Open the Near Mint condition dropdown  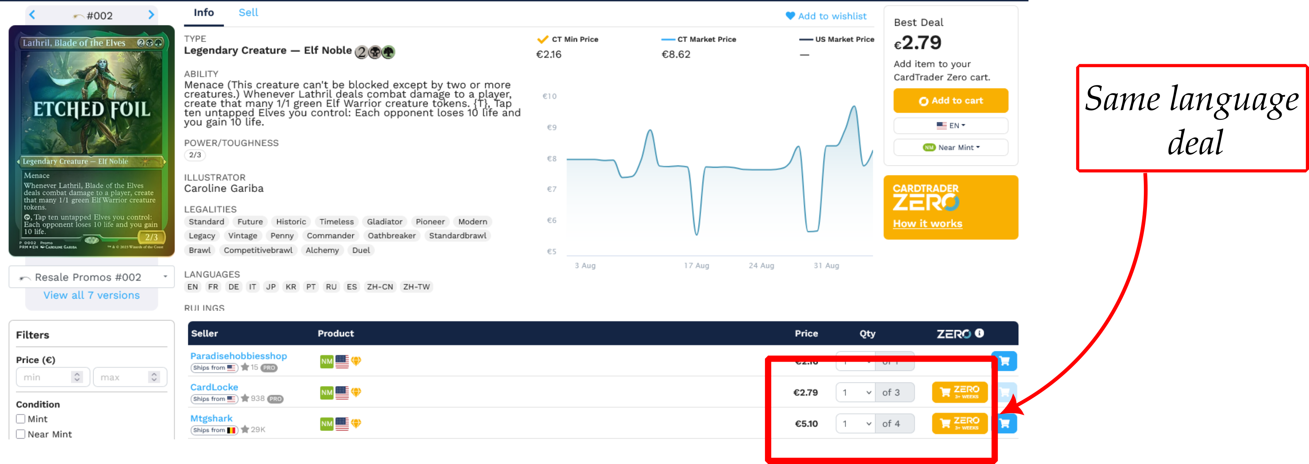pos(950,147)
